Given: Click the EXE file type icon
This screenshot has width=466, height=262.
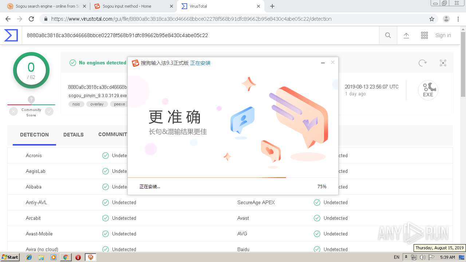Looking at the screenshot, I should [428, 90].
